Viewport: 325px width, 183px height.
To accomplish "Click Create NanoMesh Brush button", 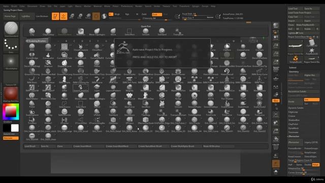I will tap(153, 146).
